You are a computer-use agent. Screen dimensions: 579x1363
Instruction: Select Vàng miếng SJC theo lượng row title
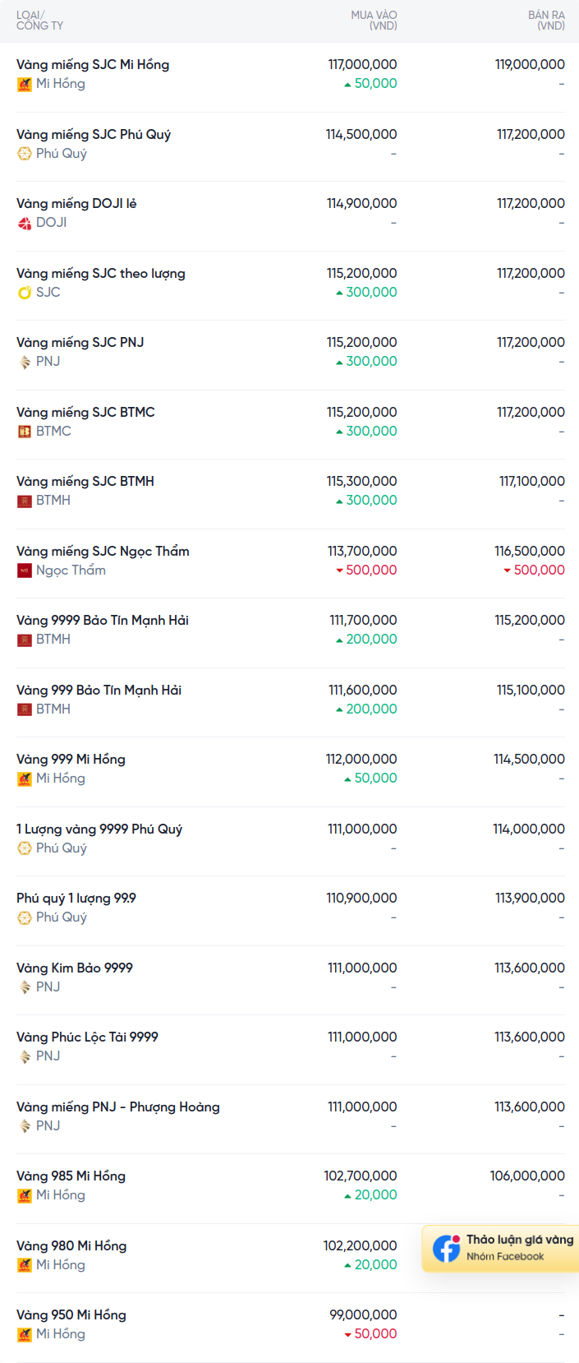(101, 274)
